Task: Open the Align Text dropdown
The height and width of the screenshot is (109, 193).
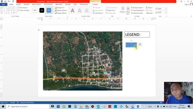Action: click(111, 10)
